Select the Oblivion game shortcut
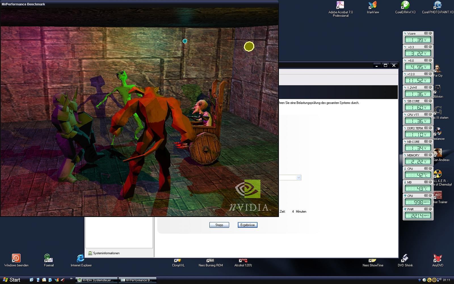The height and width of the screenshot is (284, 454). coord(438,92)
